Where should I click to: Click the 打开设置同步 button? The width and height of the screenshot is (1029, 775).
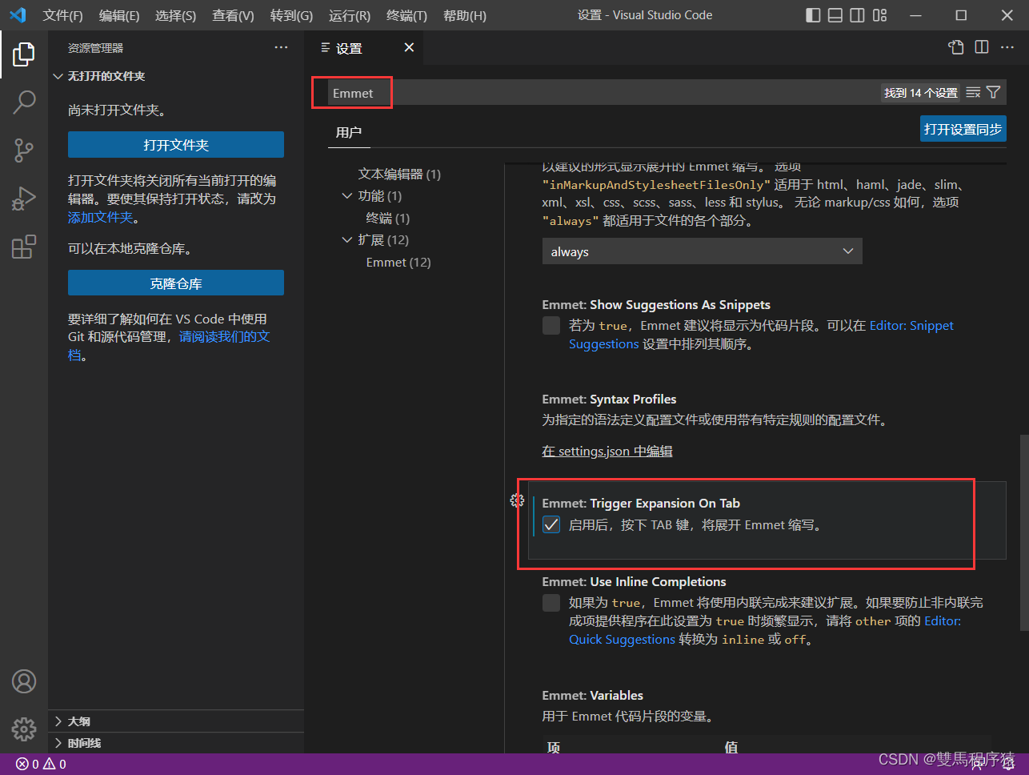(963, 129)
